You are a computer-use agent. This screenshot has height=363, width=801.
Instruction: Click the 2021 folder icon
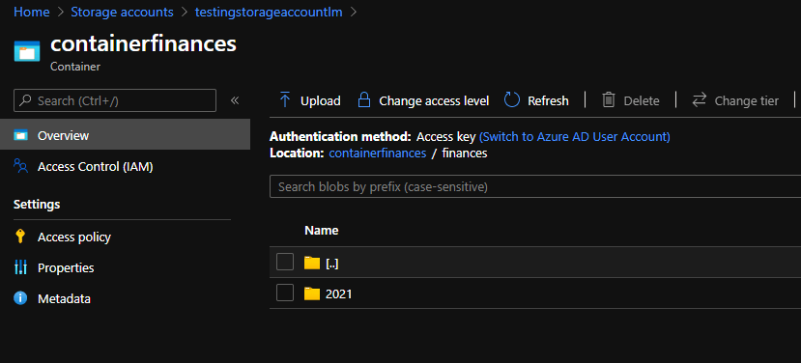pyautogui.click(x=312, y=293)
